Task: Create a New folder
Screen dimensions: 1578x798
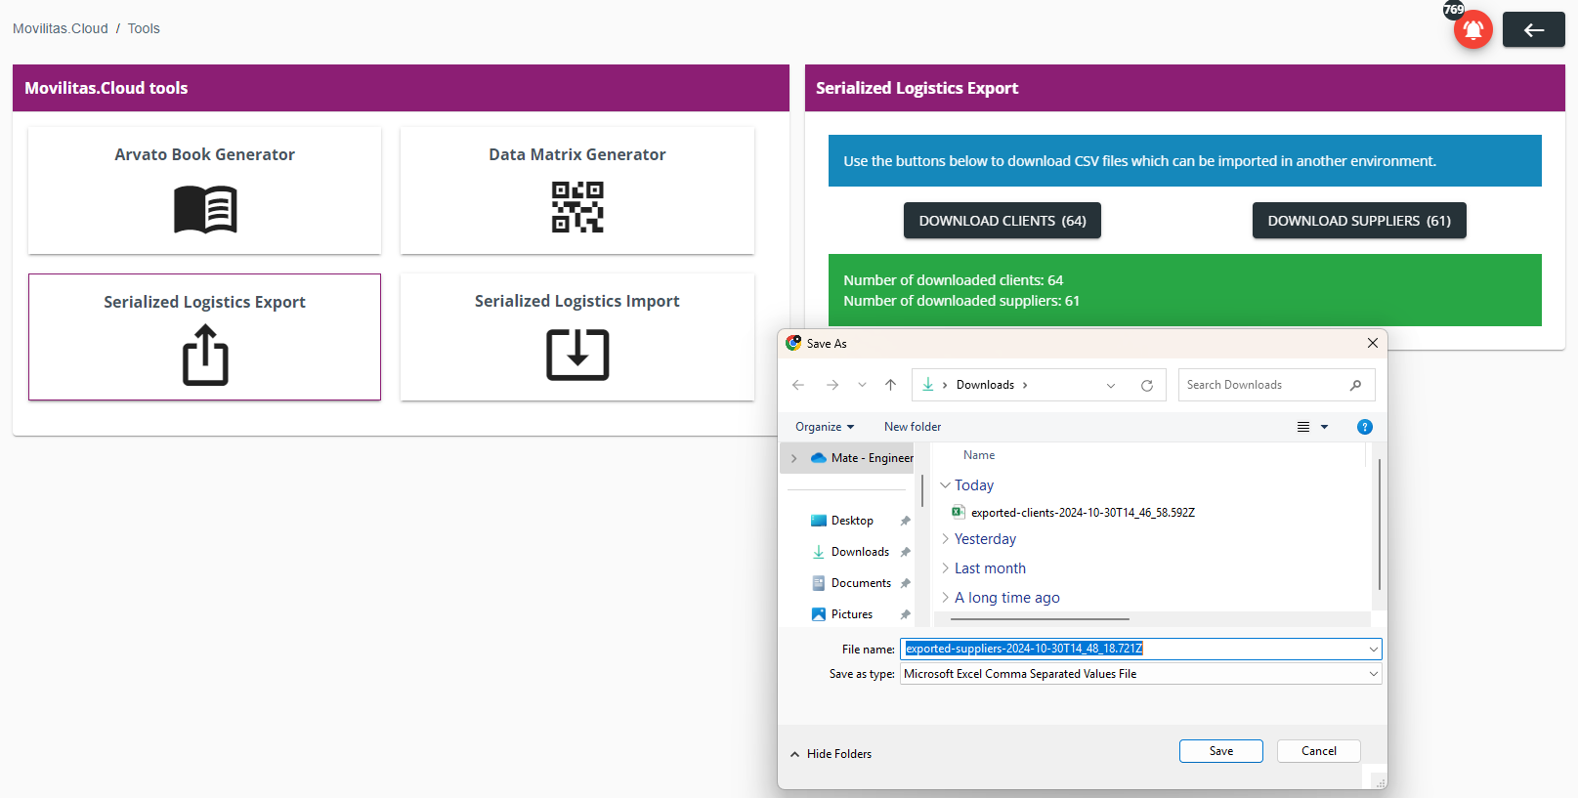Action: [913, 427]
